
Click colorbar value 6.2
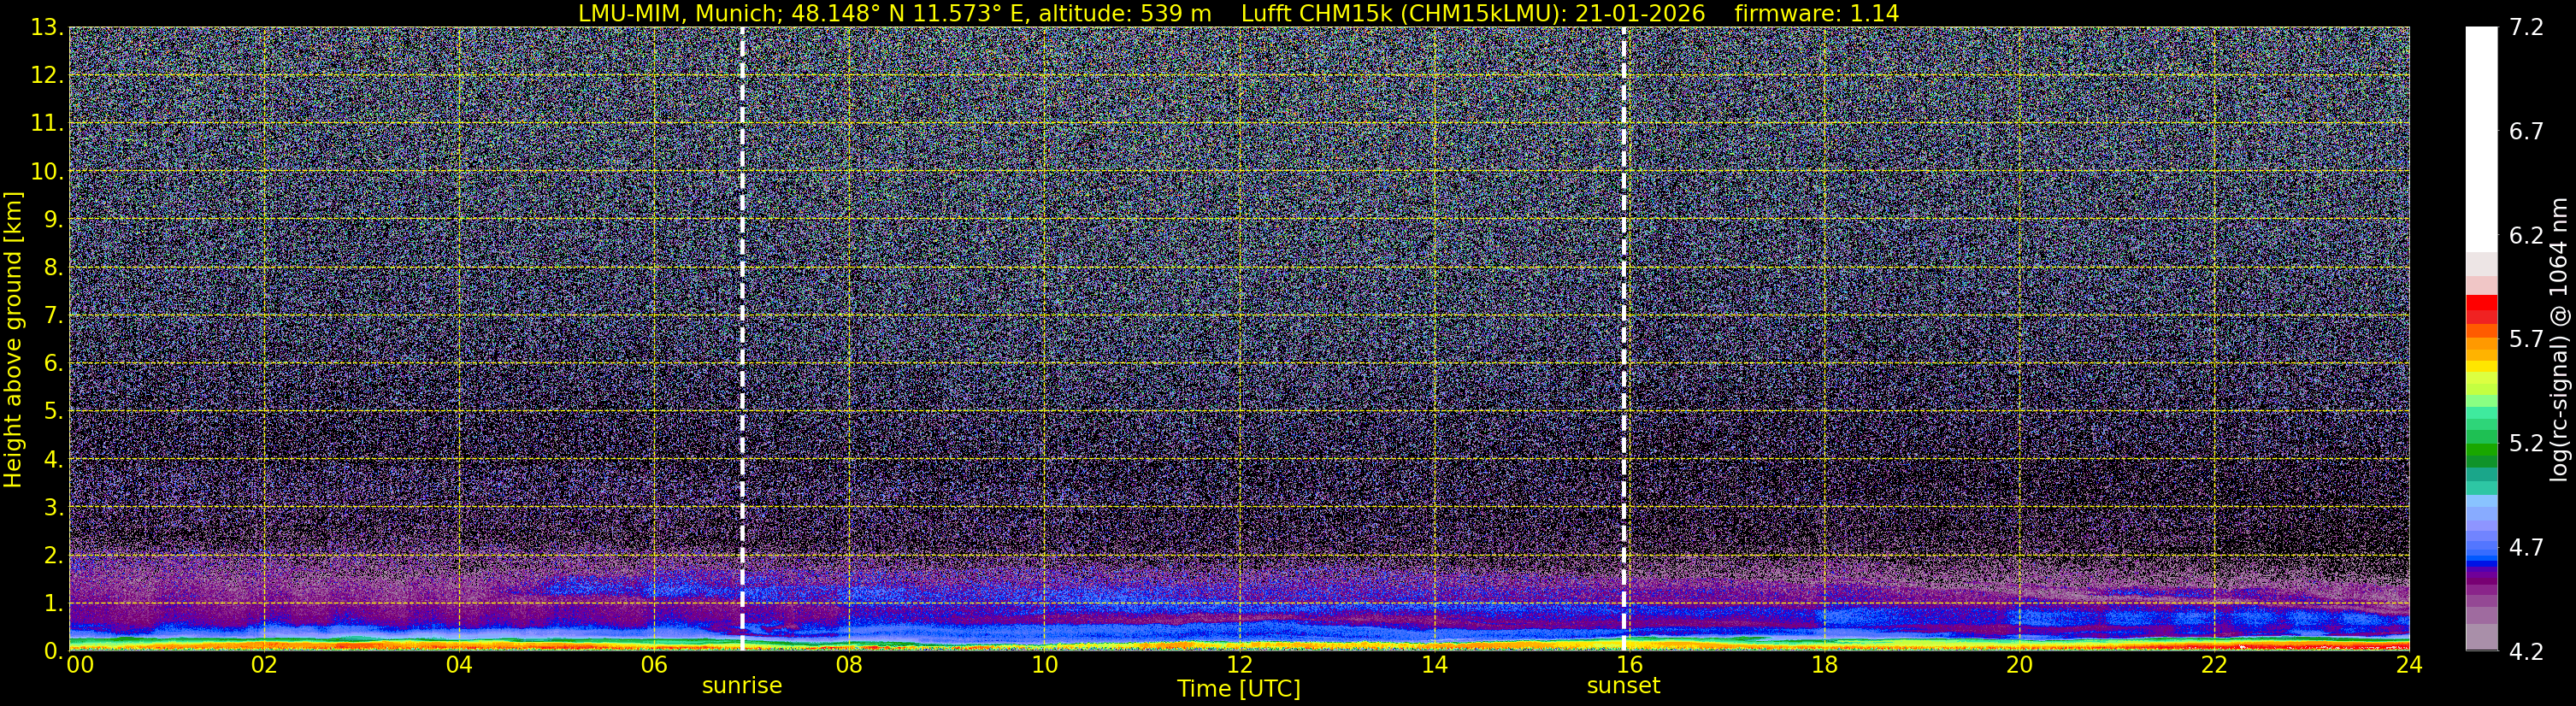pyautogui.click(x=2527, y=236)
